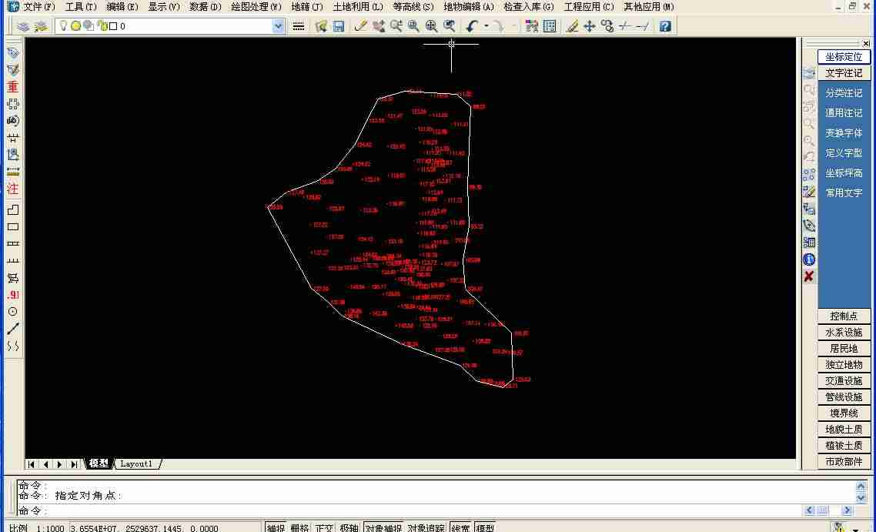Click 坐标坪高 in the text annotation panel
This screenshot has height=532, width=876.
coord(844,173)
